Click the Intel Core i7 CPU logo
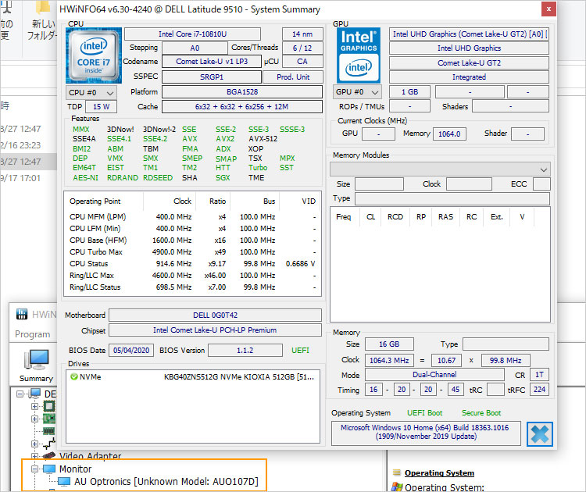Image resolution: width=586 pixels, height=492 pixels. tap(94, 56)
